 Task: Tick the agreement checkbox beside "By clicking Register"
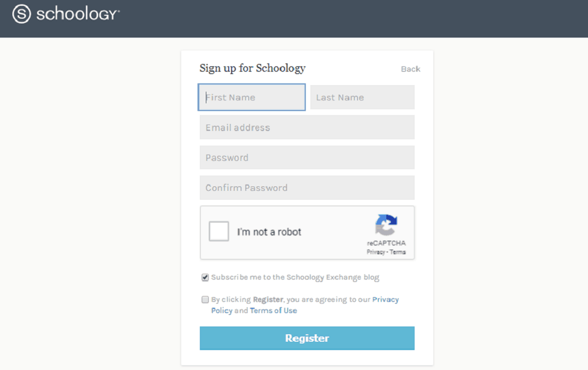[x=205, y=300]
